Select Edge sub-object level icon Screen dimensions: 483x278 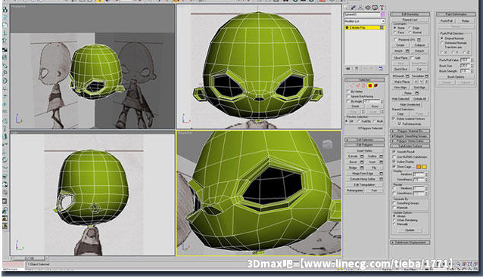tap(357, 85)
